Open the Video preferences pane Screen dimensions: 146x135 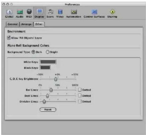(x=60, y=14)
